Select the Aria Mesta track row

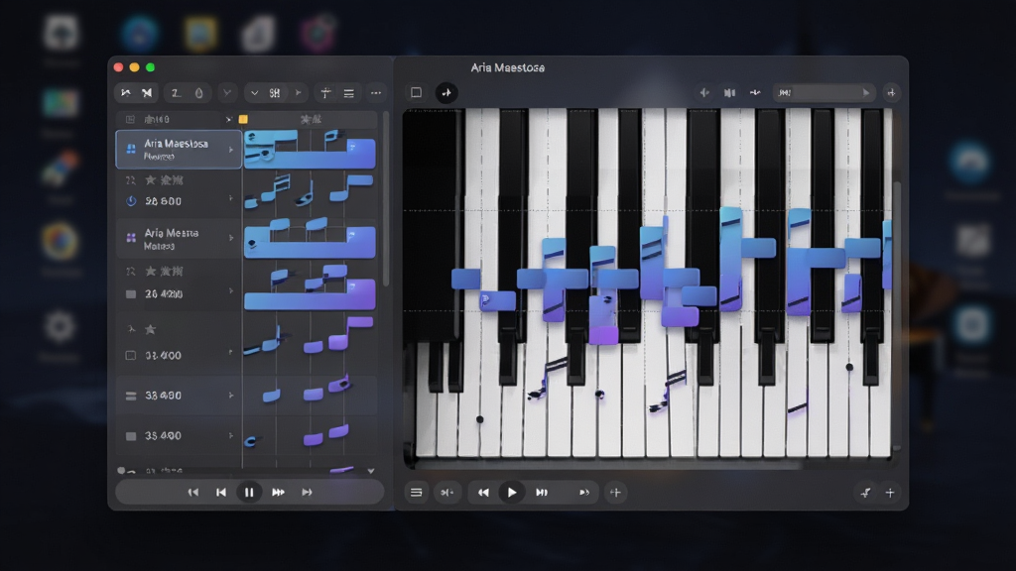(179, 239)
